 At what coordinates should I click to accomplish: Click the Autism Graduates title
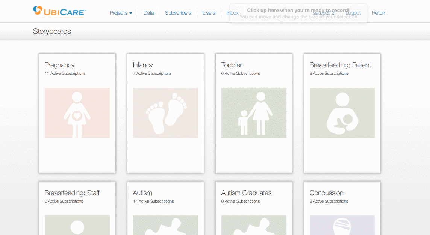(x=246, y=193)
